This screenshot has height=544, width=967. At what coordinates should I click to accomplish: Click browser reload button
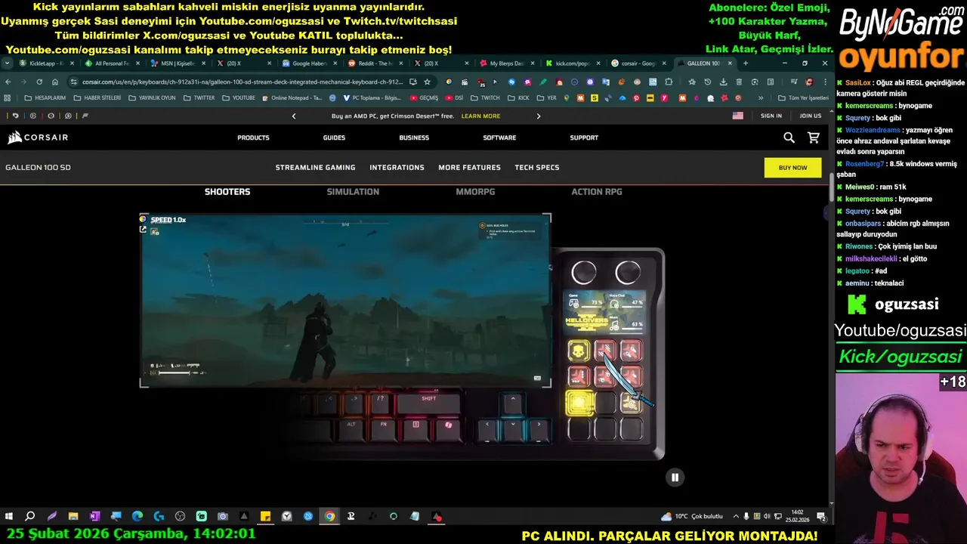39,82
